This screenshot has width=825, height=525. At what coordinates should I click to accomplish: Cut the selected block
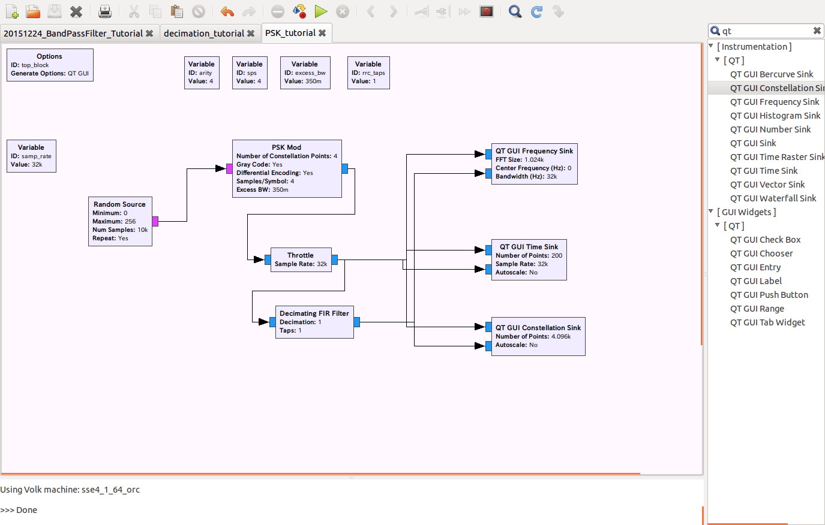pyautogui.click(x=133, y=11)
